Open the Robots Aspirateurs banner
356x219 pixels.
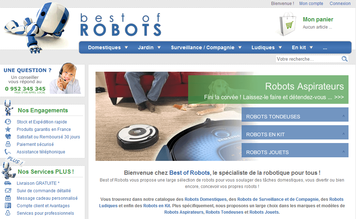268,90
